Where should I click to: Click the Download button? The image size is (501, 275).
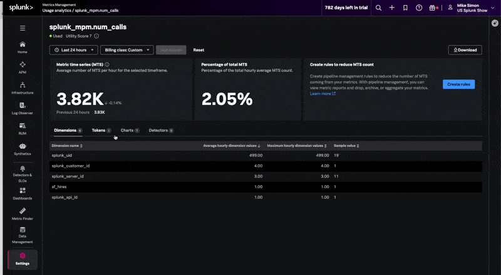click(465, 50)
